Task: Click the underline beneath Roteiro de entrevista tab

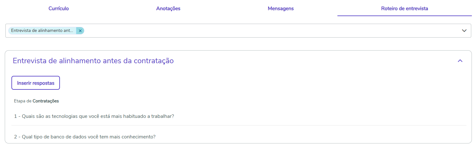Action: pyautogui.click(x=404, y=15)
